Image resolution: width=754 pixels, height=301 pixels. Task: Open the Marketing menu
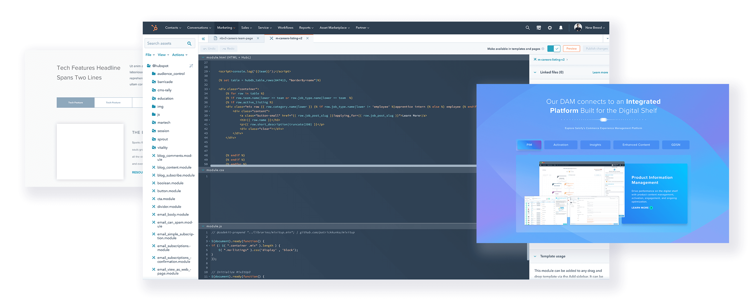226,28
